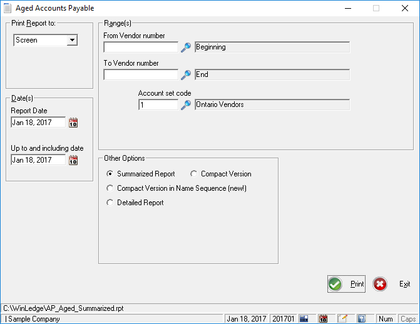Viewport: 420px width, 324px height.
Task: Expand the Print Report to dropdown
Action: 72,40
